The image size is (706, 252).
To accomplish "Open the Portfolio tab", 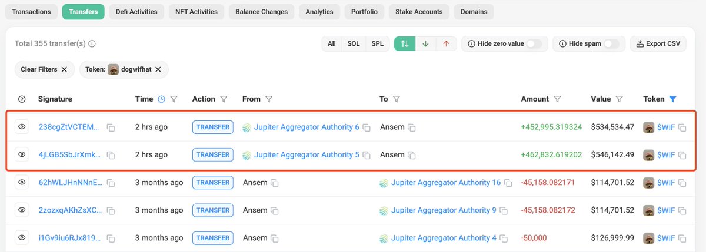I will click(365, 12).
